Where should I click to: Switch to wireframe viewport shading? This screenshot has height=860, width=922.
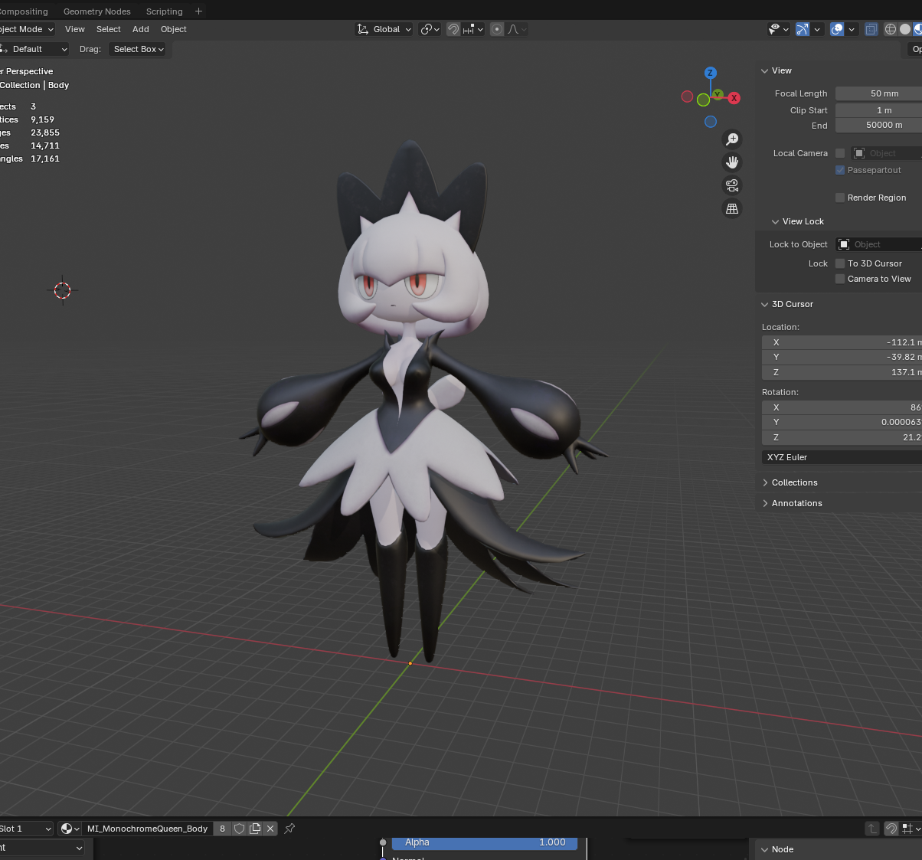(x=891, y=29)
